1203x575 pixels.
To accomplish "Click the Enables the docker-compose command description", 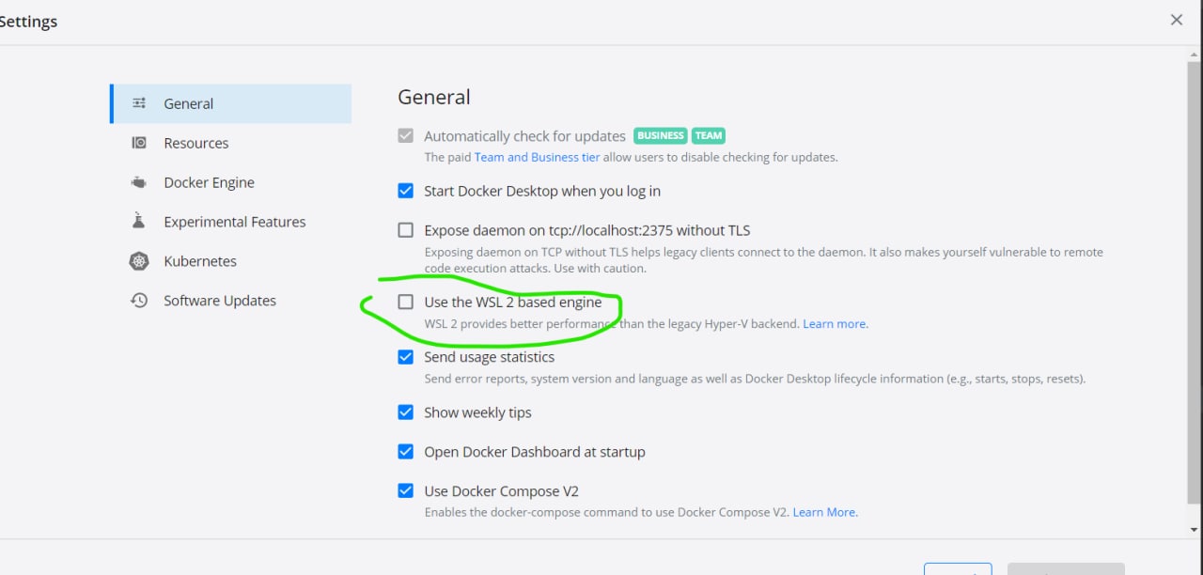I will pos(607,513).
